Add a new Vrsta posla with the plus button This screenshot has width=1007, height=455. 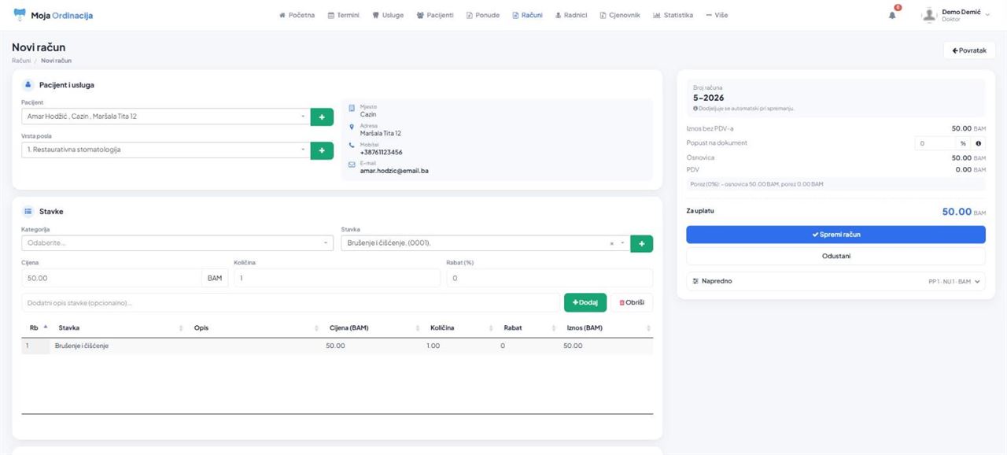322,150
